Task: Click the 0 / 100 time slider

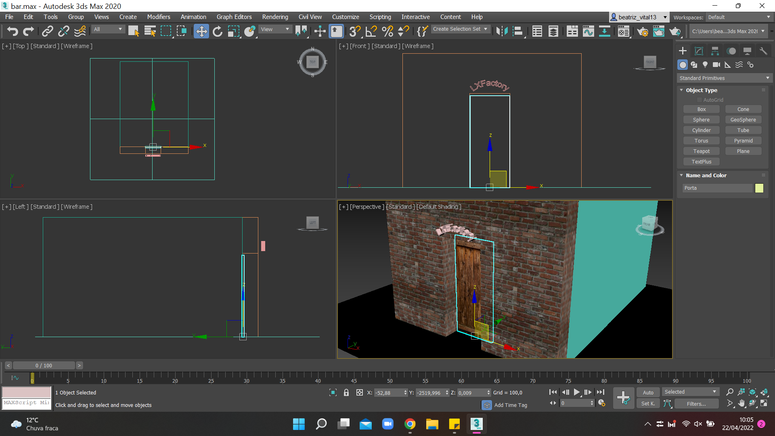Action: point(44,365)
